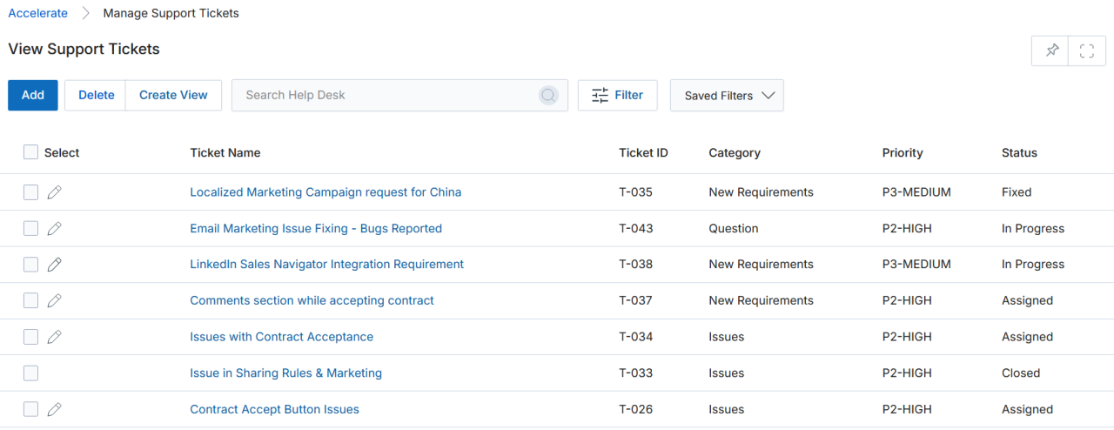The height and width of the screenshot is (430, 1114).
Task: Click ticket ID T-037 cell
Action: 635,301
